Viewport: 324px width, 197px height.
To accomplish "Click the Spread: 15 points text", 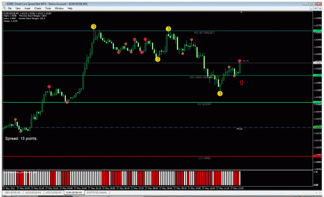I will coord(21,138).
